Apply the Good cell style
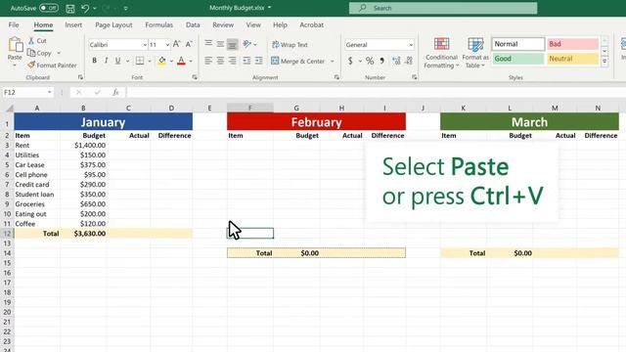 tap(517, 59)
